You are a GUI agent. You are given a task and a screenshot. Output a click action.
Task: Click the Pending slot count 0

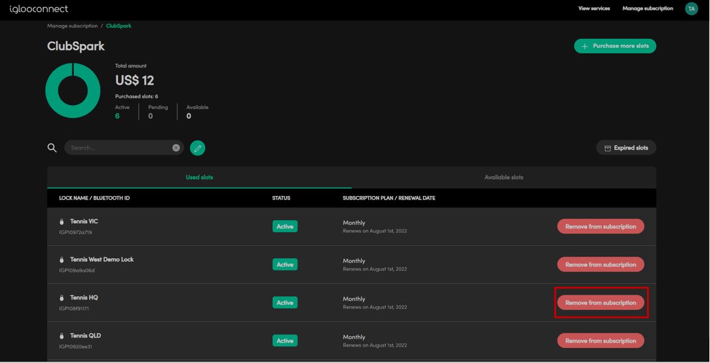pos(150,116)
